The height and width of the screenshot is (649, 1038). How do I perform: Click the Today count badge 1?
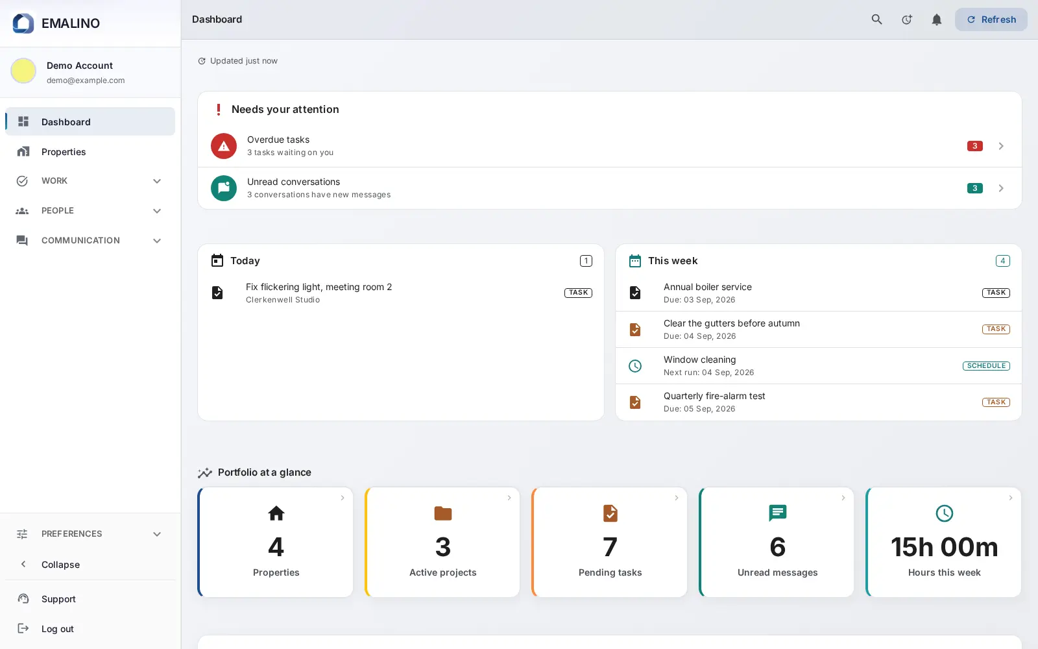pyautogui.click(x=586, y=261)
